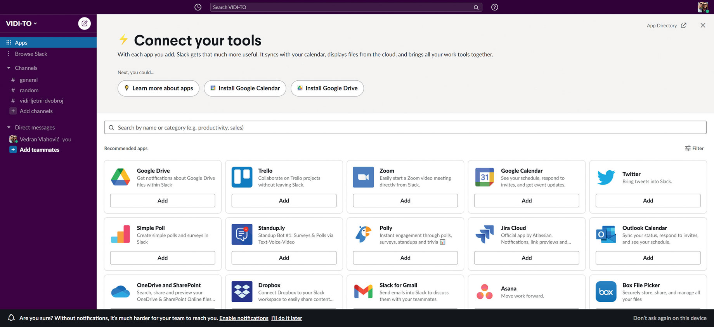Add the Outlook Calendar app
The width and height of the screenshot is (714, 327).
click(x=648, y=258)
